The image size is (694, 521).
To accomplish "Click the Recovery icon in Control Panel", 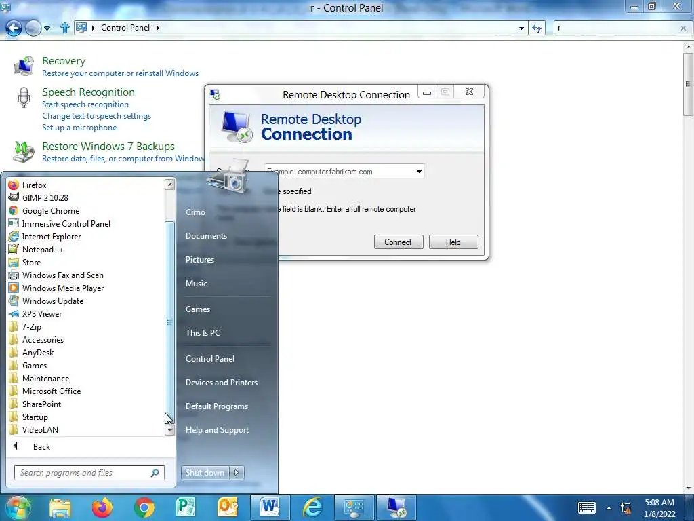I will [24, 66].
